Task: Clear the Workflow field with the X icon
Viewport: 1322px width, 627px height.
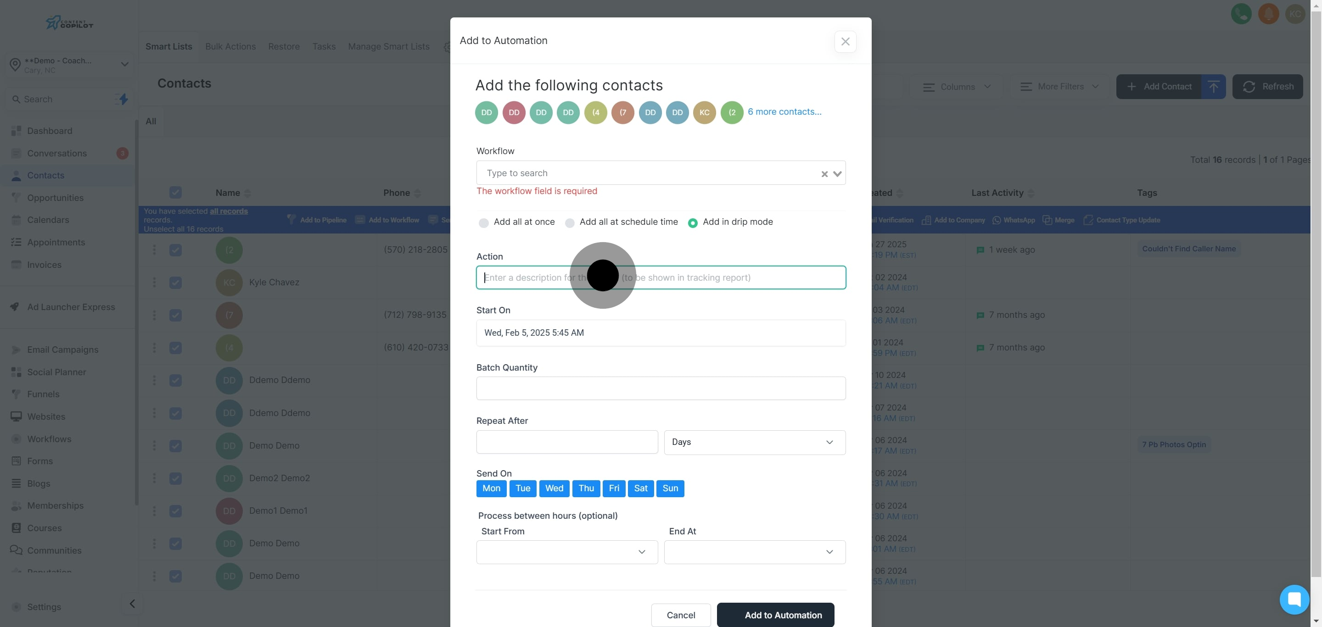Action: click(824, 174)
